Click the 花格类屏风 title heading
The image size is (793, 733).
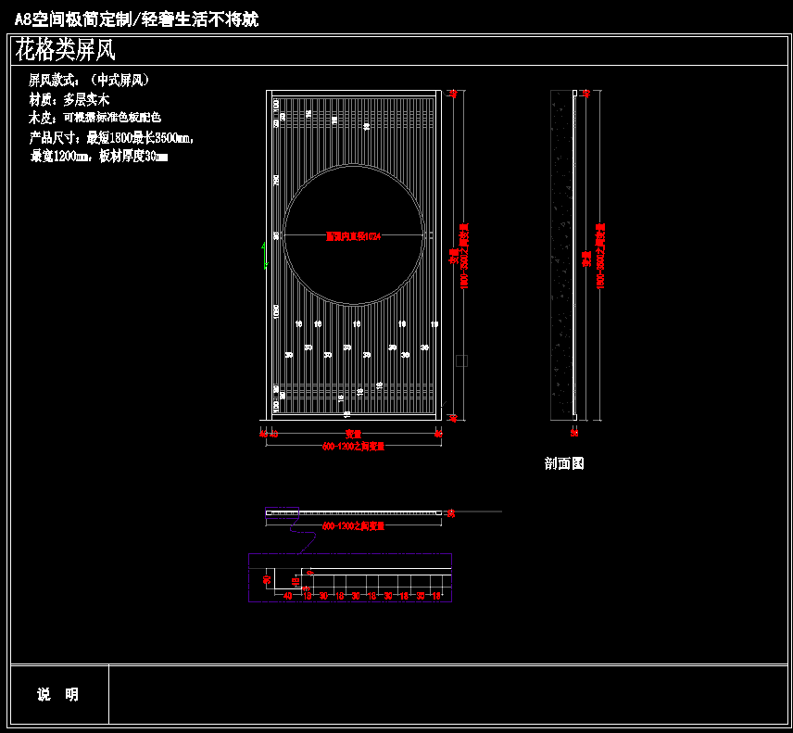65,50
